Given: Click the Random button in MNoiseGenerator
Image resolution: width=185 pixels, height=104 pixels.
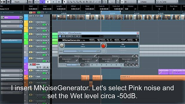Looking at the screenshot, I should pyautogui.click(x=92, y=40).
